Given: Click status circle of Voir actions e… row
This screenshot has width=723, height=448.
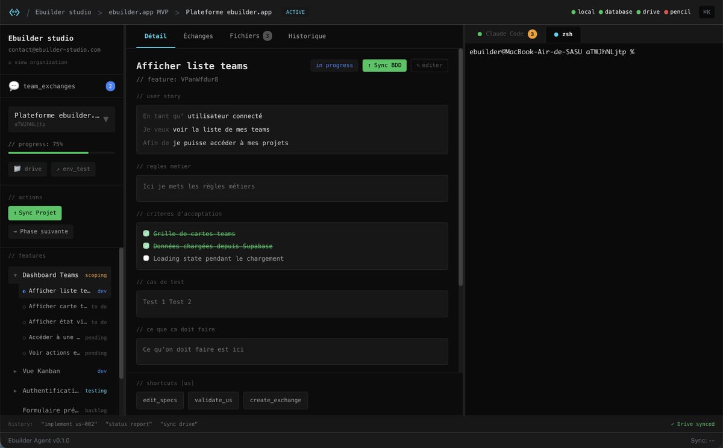Looking at the screenshot, I should coord(24,353).
